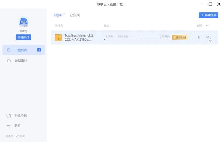Click the 状态 status column header
The image size is (224, 142).
pos(106,25)
